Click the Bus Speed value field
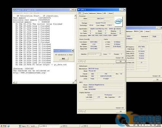This screenshot has width=162, height=128. tap(94, 47)
